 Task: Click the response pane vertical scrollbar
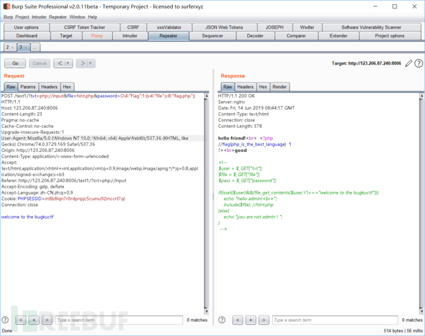[x=421, y=203]
